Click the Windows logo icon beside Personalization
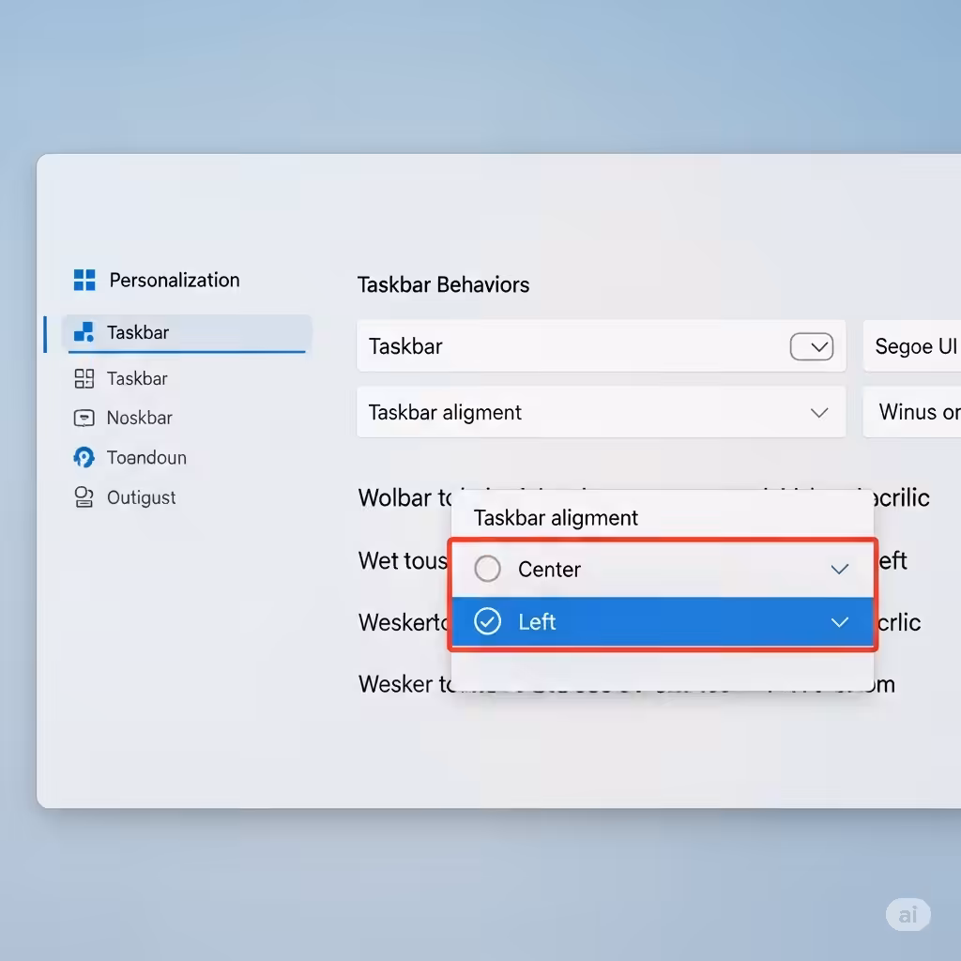 coord(84,280)
